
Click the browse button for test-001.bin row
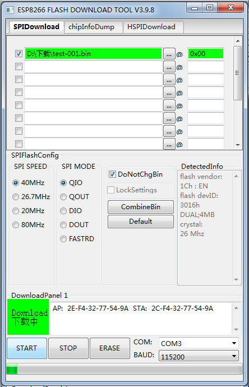169,54
